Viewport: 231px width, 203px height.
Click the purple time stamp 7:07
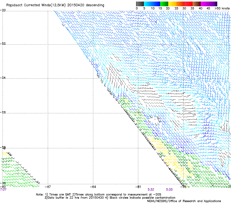[x=3, y=190]
